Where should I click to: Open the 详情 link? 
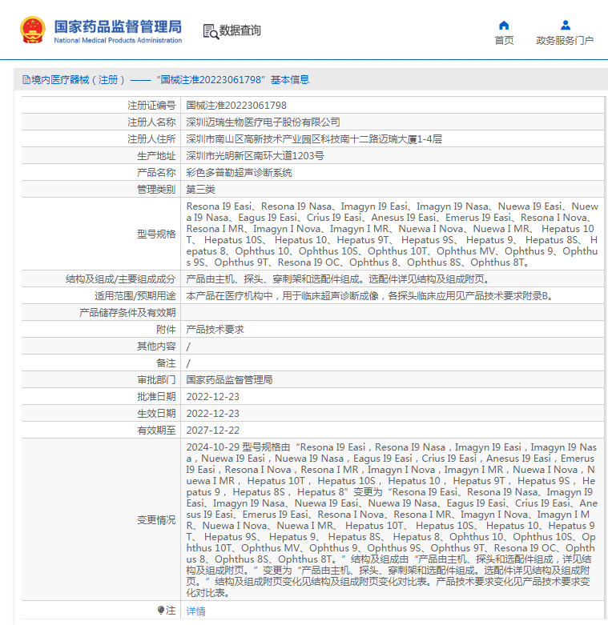tap(196, 611)
